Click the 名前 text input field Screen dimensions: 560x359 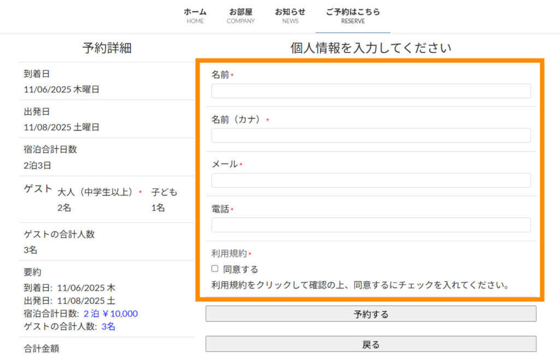pyautogui.click(x=371, y=91)
